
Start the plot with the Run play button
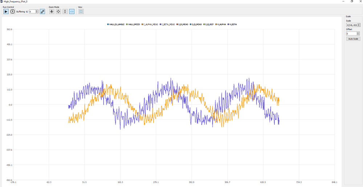point(6,11)
